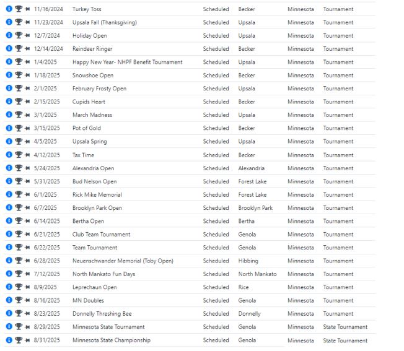Select the Rick Mike Memorial event name
This screenshot has width=404, height=351.
click(x=97, y=195)
